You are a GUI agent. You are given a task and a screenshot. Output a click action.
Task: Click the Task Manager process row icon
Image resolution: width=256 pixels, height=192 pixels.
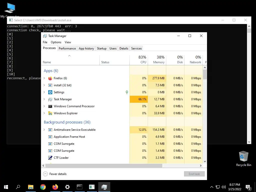click(50, 99)
